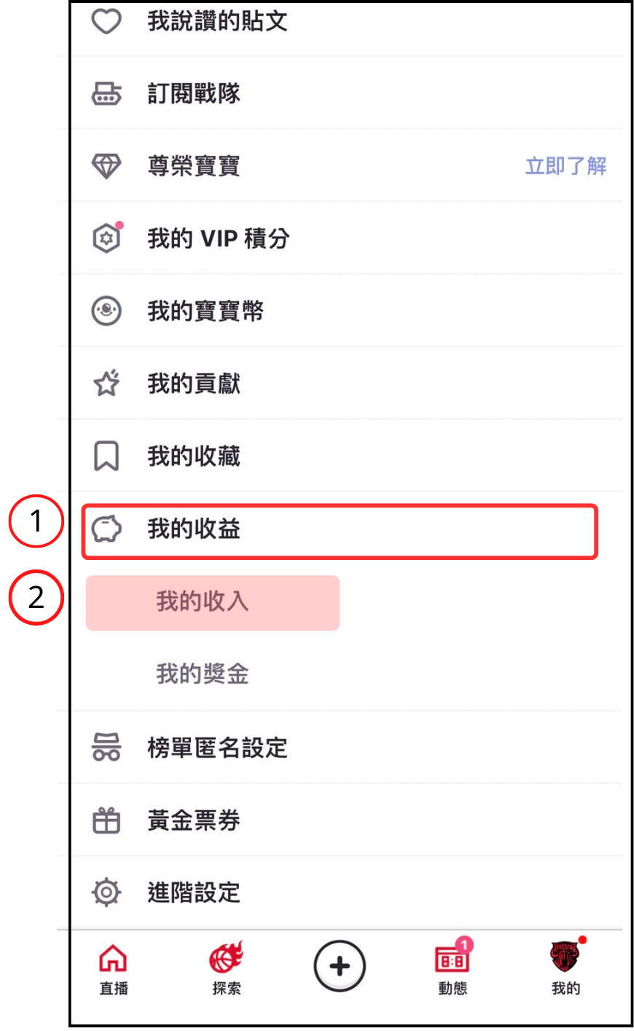Open the VIP points hexagon badge icon
Image resolution: width=634 pixels, height=1031 pixels.
click(106, 238)
